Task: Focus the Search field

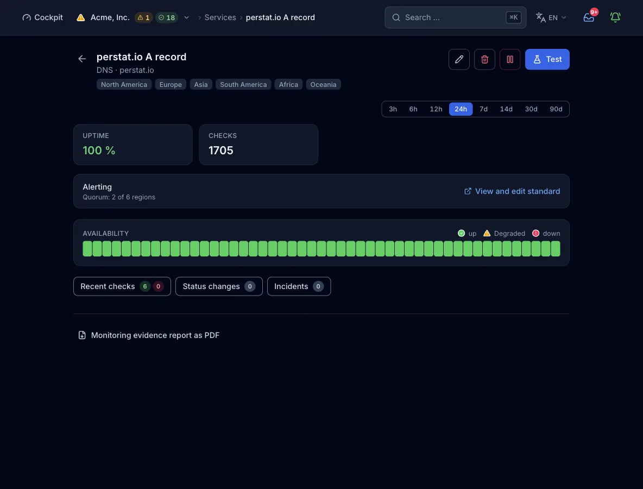Action: [455, 17]
